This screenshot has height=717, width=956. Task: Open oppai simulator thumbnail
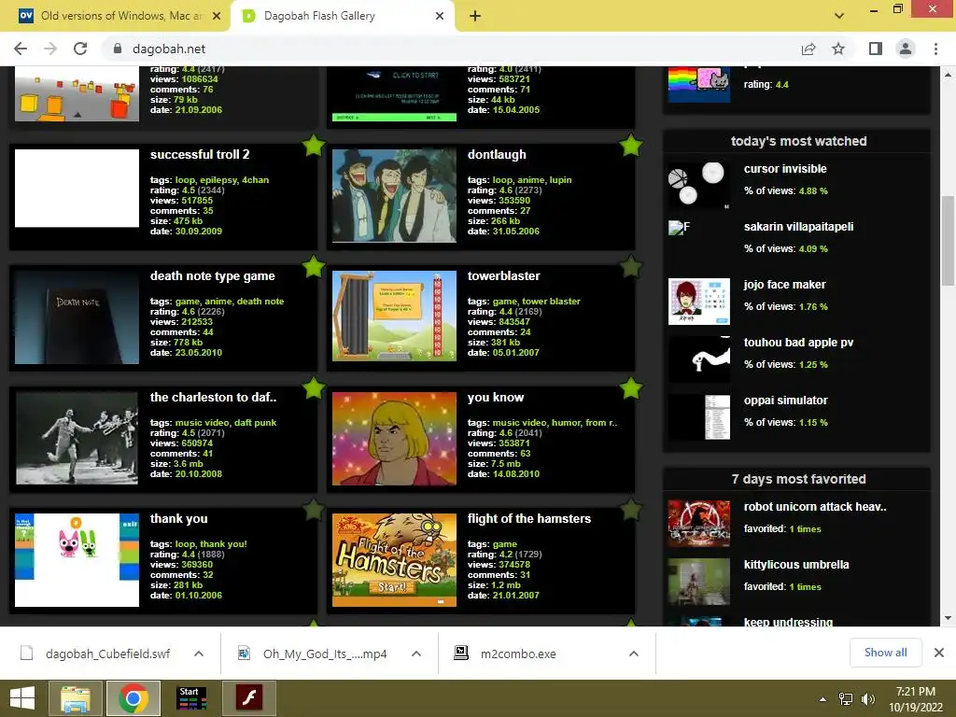[x=698, y=417]
